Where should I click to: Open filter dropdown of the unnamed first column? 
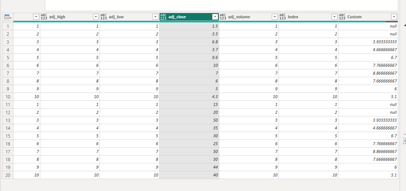[x=36, y=17]
